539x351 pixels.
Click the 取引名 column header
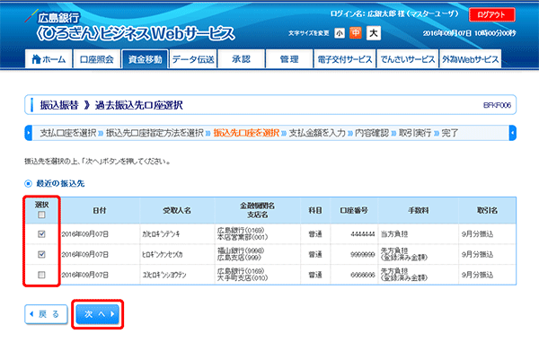[487, 210]
